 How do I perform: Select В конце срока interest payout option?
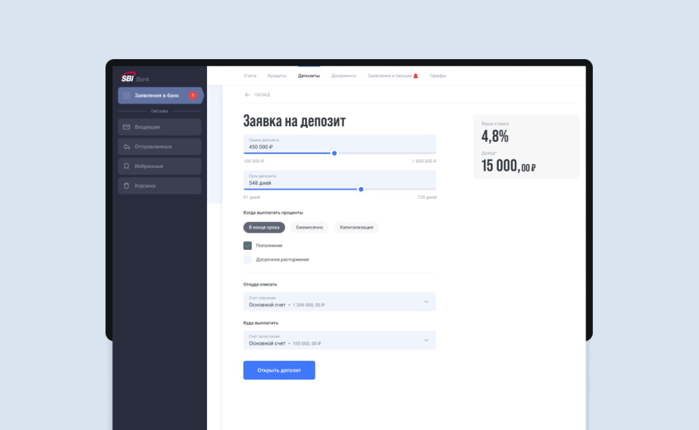point(264,228)
